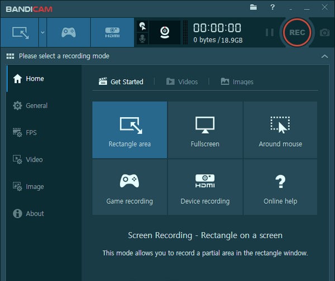Start recording with the REC button
Viewport: 335px width, 281px height.
click(297, 32)
